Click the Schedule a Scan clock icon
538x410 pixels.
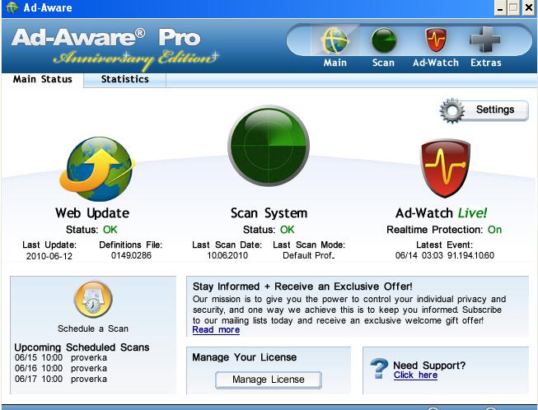click(92, 301)
